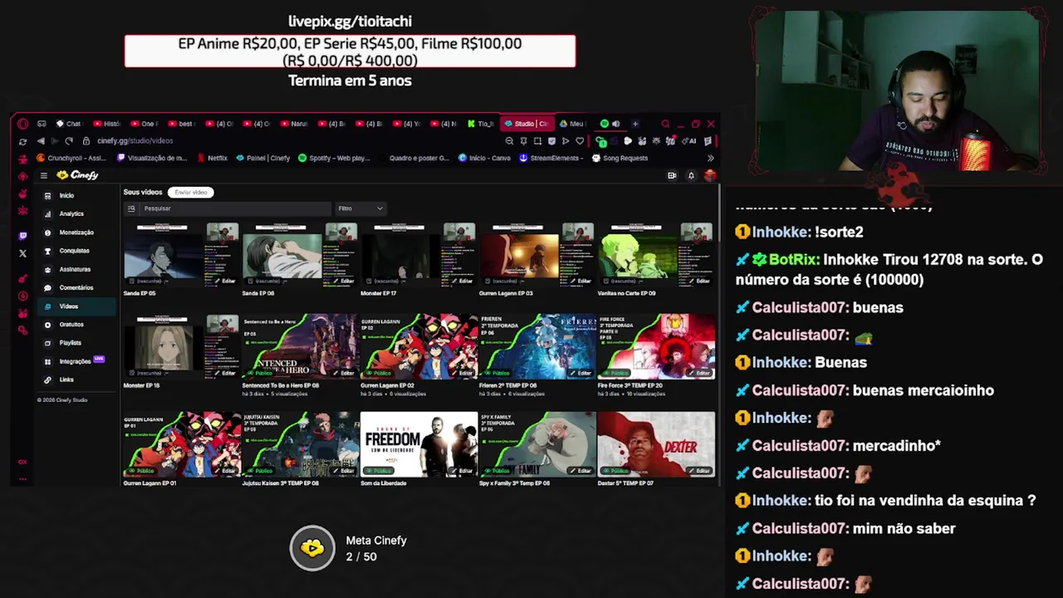This screenshot has height=598, width=1063.
Task: Open Twitch in the browser sidebar
Action: click(x=22, y=236)
